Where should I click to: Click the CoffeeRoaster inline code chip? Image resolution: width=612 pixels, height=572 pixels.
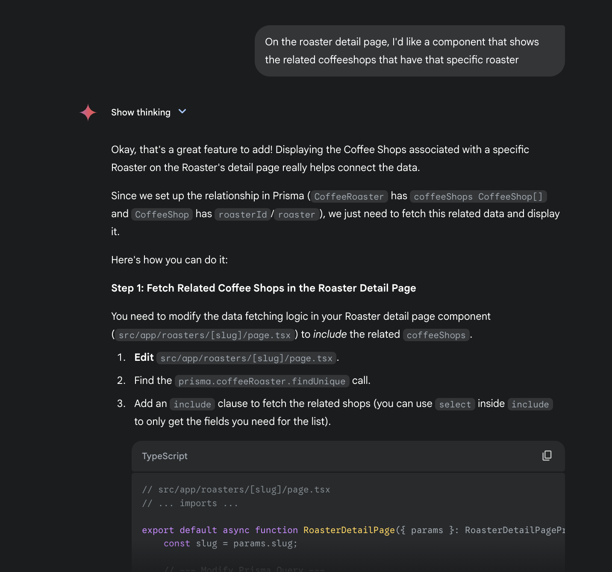(349, 197)
